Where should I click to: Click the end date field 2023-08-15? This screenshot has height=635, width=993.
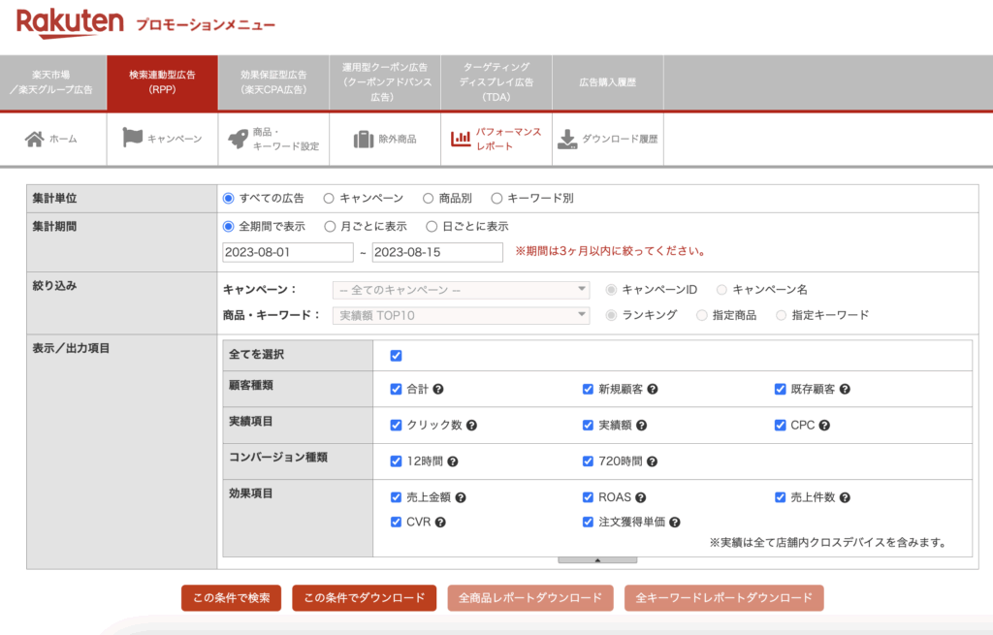[x=437, y=253]
